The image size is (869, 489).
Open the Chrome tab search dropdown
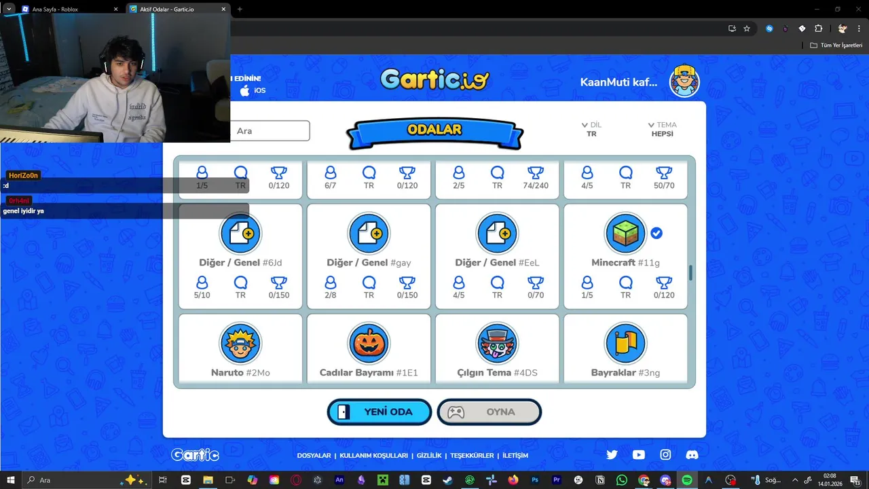tap(9, 9)
